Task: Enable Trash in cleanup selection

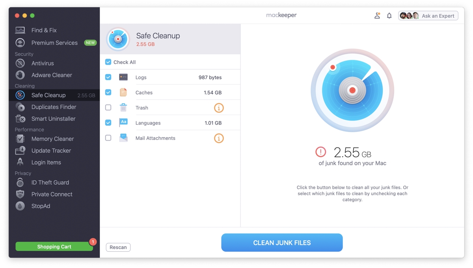Action: (108, 107)
